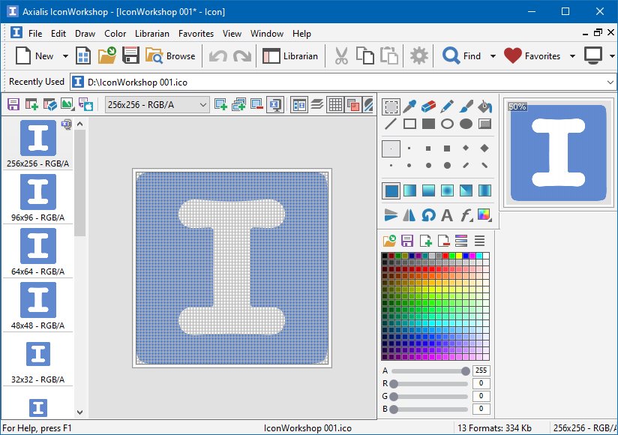Viewport: 618px width, 435px height.
Task: Expand the Recently Used file path dropdown
Action: coord(609,81)
